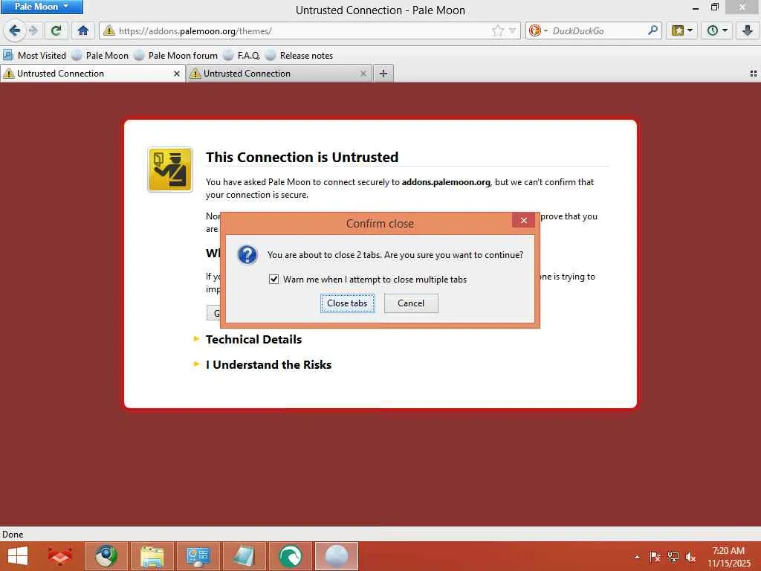This screenshot has height=571, width=761.
Task: Uncheck Warn me when closing multiple tabs
Action: pyautogui.click(x=273, y=280)
